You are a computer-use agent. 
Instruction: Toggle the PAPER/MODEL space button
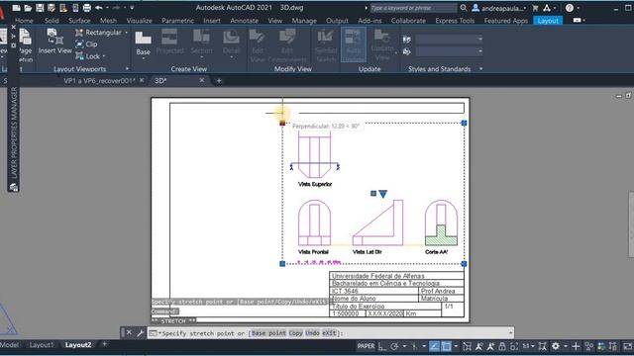pyautogui.click(x=366, y=346)
